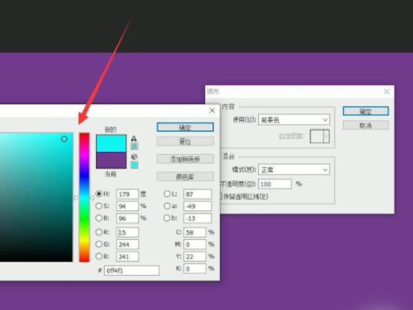
Task: Select the L lightness radio button
Action: coord(167,194)
